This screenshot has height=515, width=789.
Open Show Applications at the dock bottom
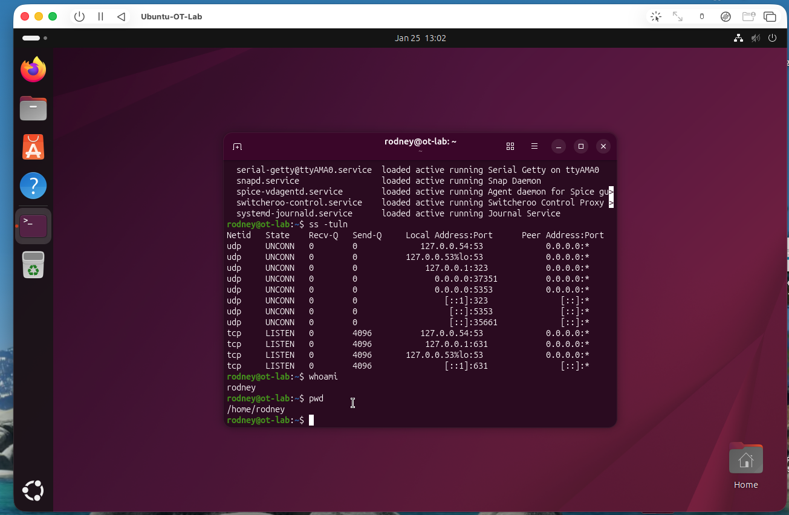coord(33,491)
